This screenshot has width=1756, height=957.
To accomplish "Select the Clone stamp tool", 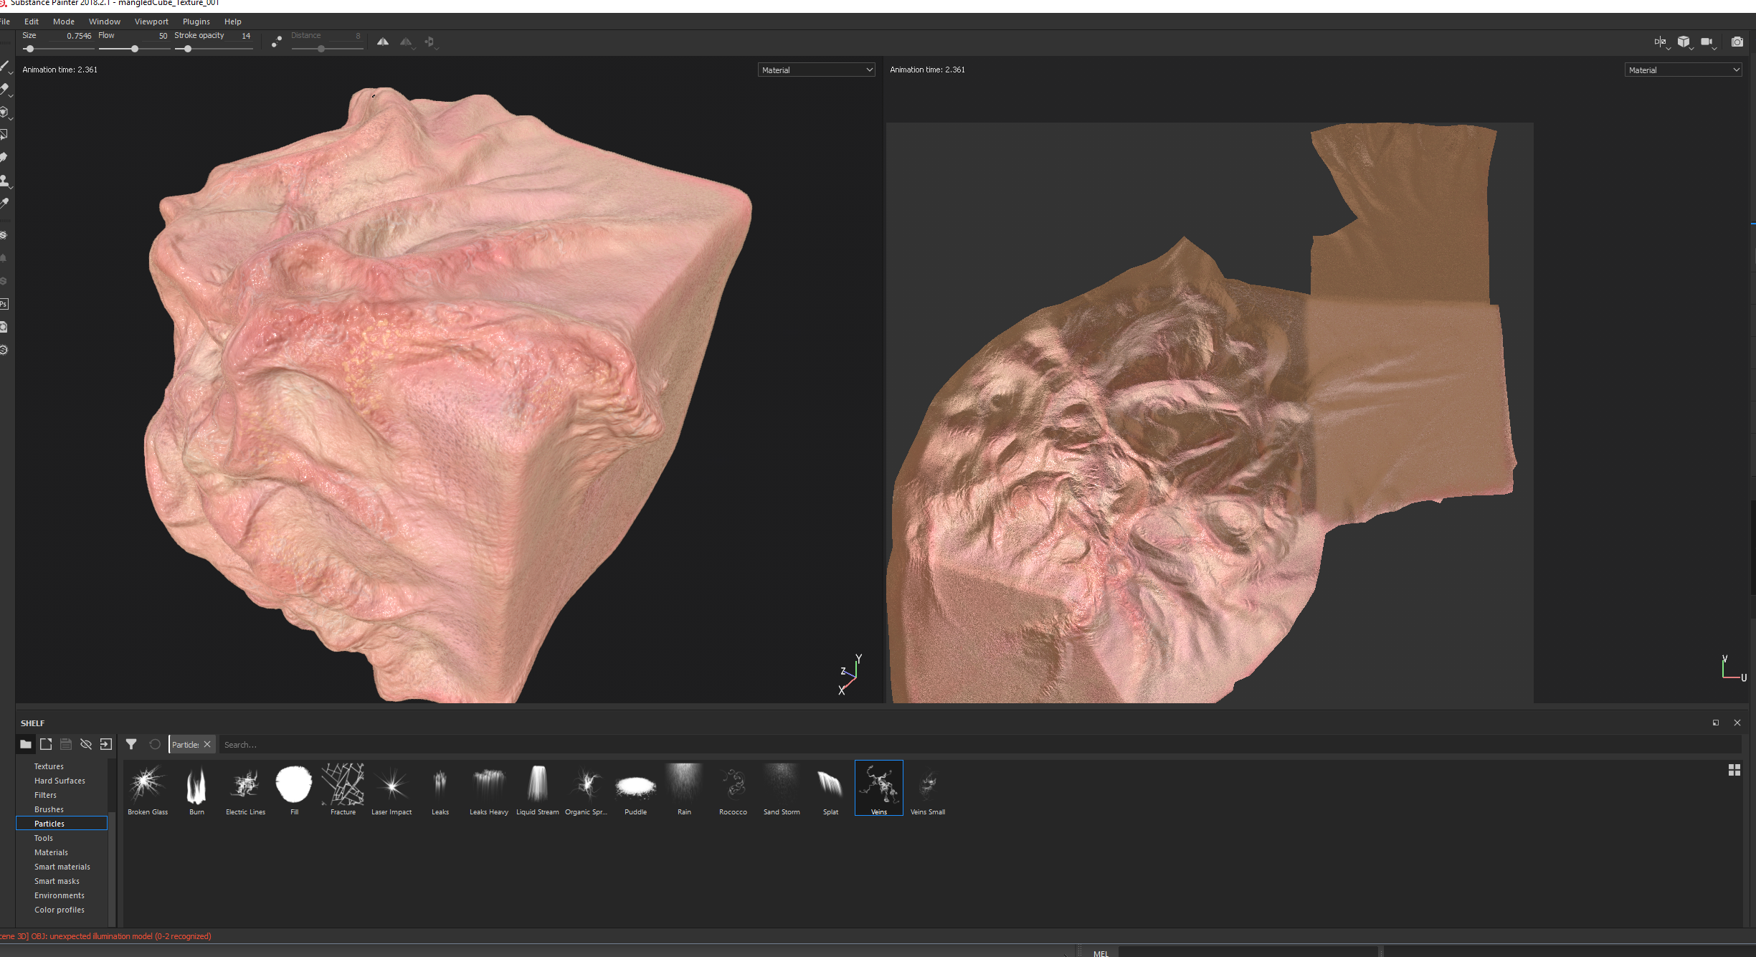I will [4, 181].
